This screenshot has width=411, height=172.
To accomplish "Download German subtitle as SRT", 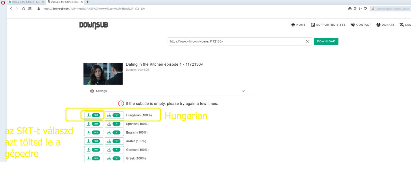I will (x=94, y=150).
